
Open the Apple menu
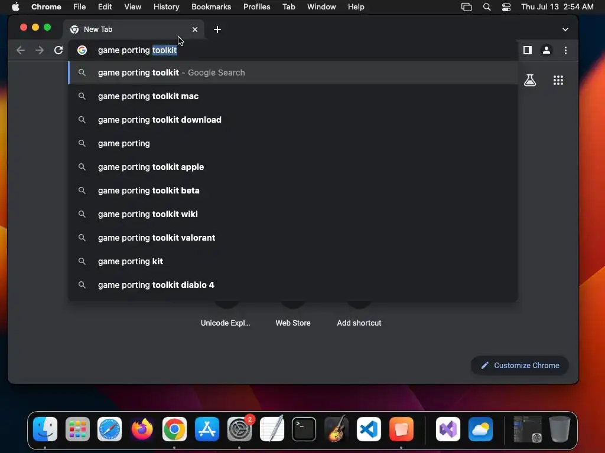[x=15, y=7]
